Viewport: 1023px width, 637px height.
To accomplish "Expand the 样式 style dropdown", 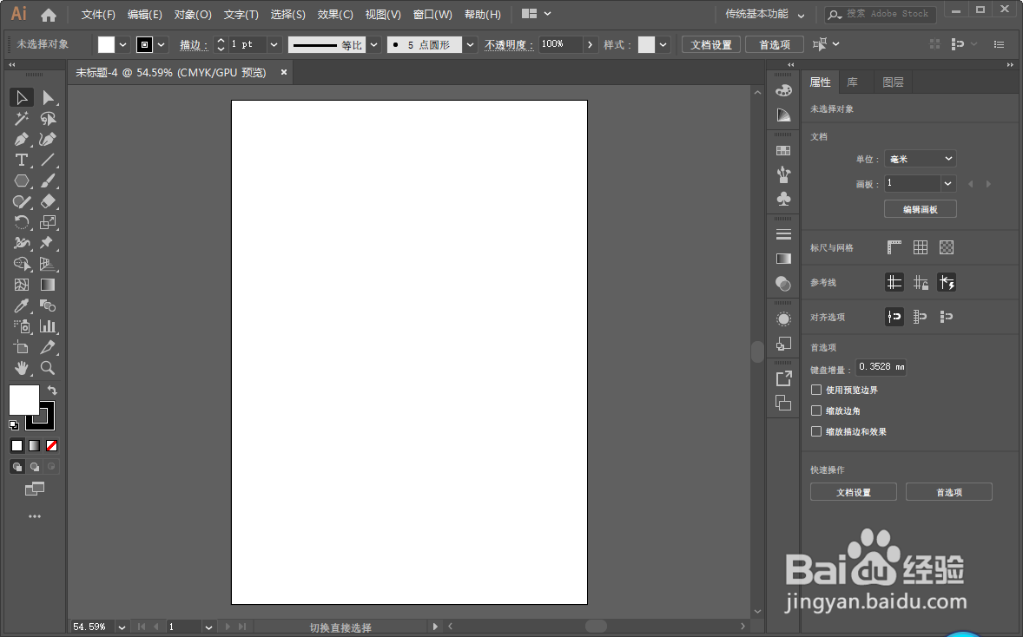I will point(663,44).
